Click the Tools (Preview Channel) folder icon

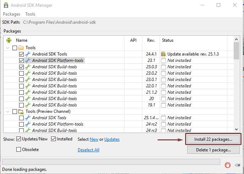pos(21,111)
